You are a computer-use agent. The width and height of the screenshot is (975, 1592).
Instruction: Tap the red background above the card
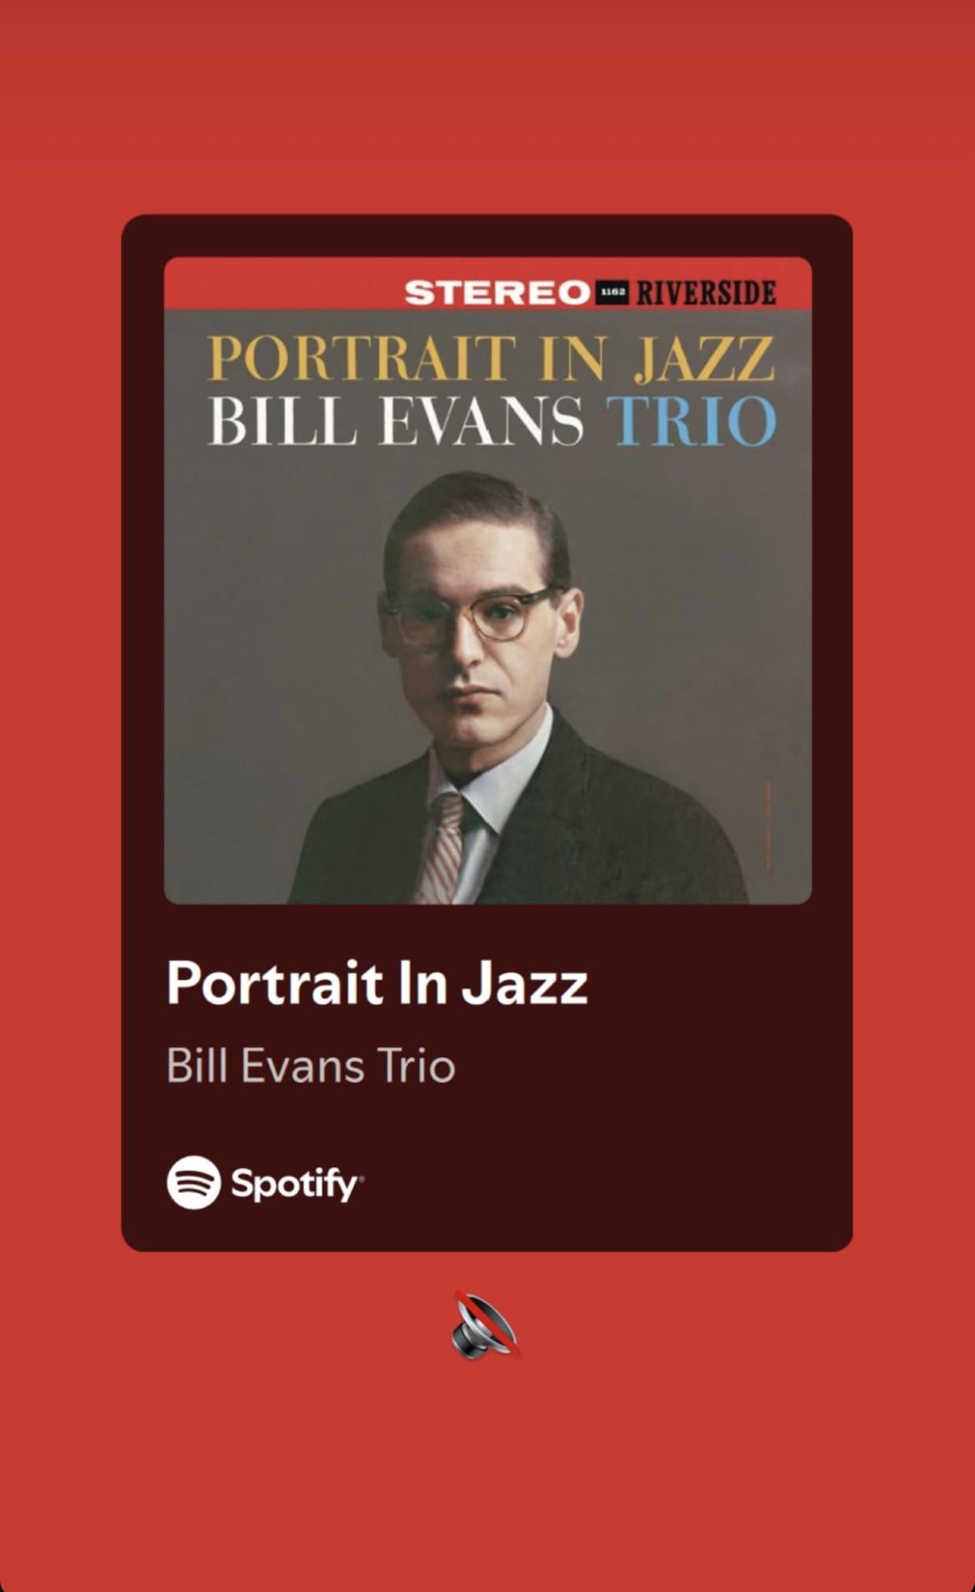487,108
